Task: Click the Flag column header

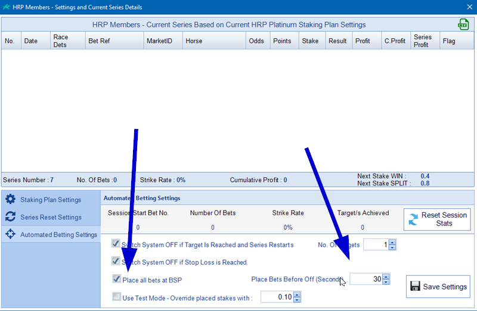Action: click(456, 40)
